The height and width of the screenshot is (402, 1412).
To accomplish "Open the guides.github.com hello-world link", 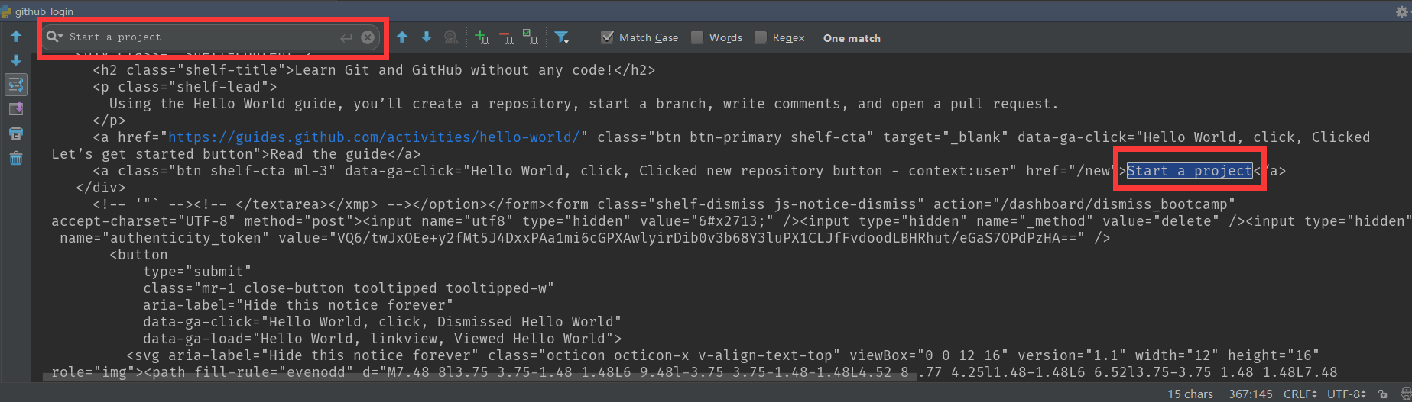I will (375, 137).
